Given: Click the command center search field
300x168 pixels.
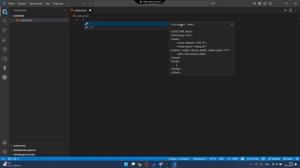Looking at the screenshot, I should (151, 3).
